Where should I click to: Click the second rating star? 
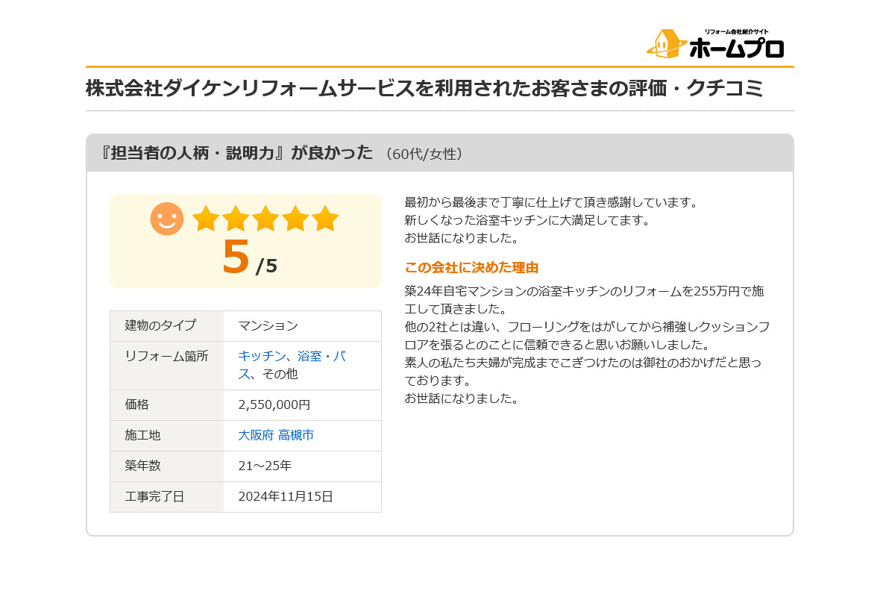tap(236, 219)
